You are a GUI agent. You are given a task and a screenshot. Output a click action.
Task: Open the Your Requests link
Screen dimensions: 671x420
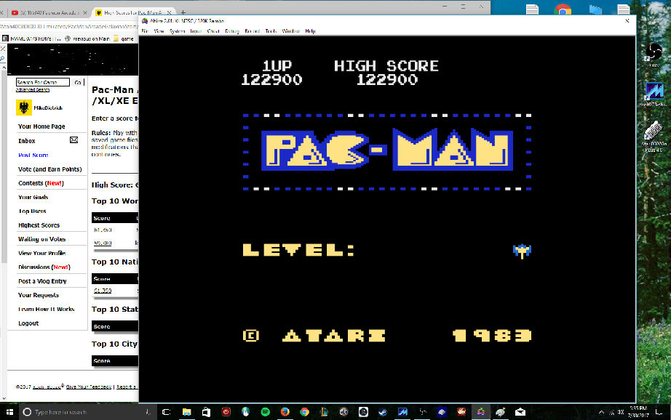39,295
